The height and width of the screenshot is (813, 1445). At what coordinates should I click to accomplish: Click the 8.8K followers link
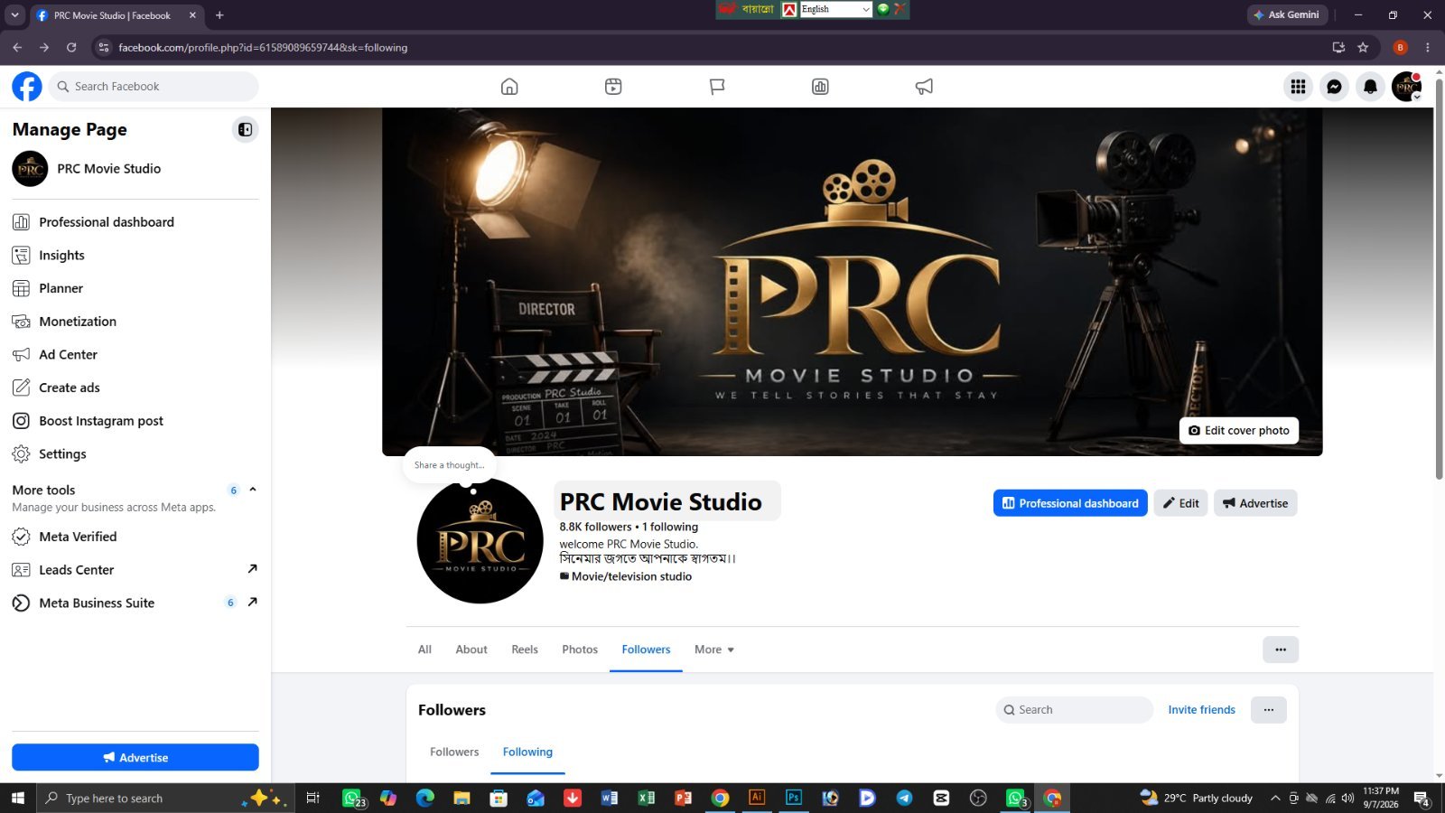pyautogui.click(x=595, y=527)
